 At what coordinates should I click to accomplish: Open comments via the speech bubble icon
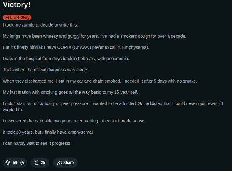click(37, 163)
